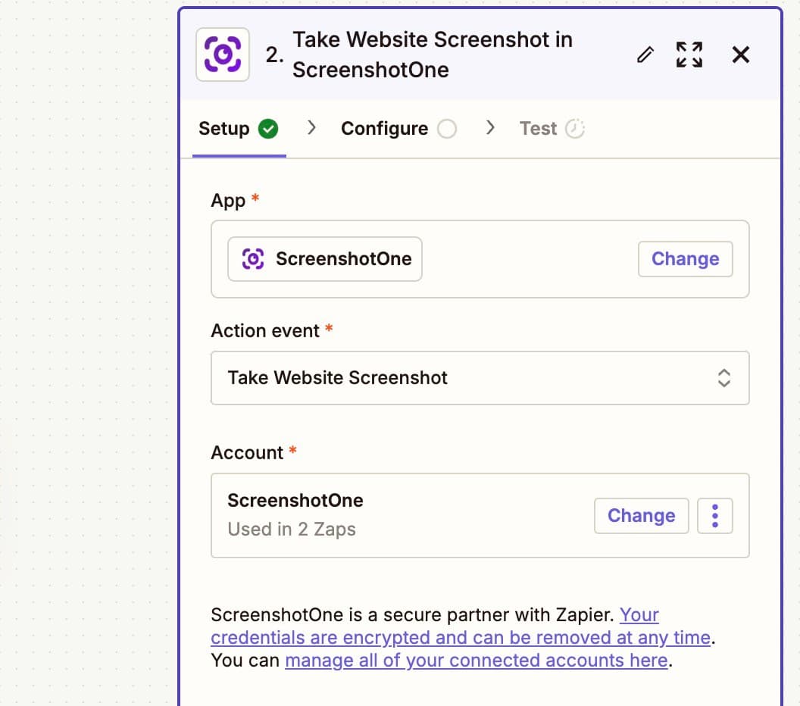The height and width of the screenshot is (706, 800).
Task: Click the small ScreenshotOne icon in app chip
Action: click(252, 258)
